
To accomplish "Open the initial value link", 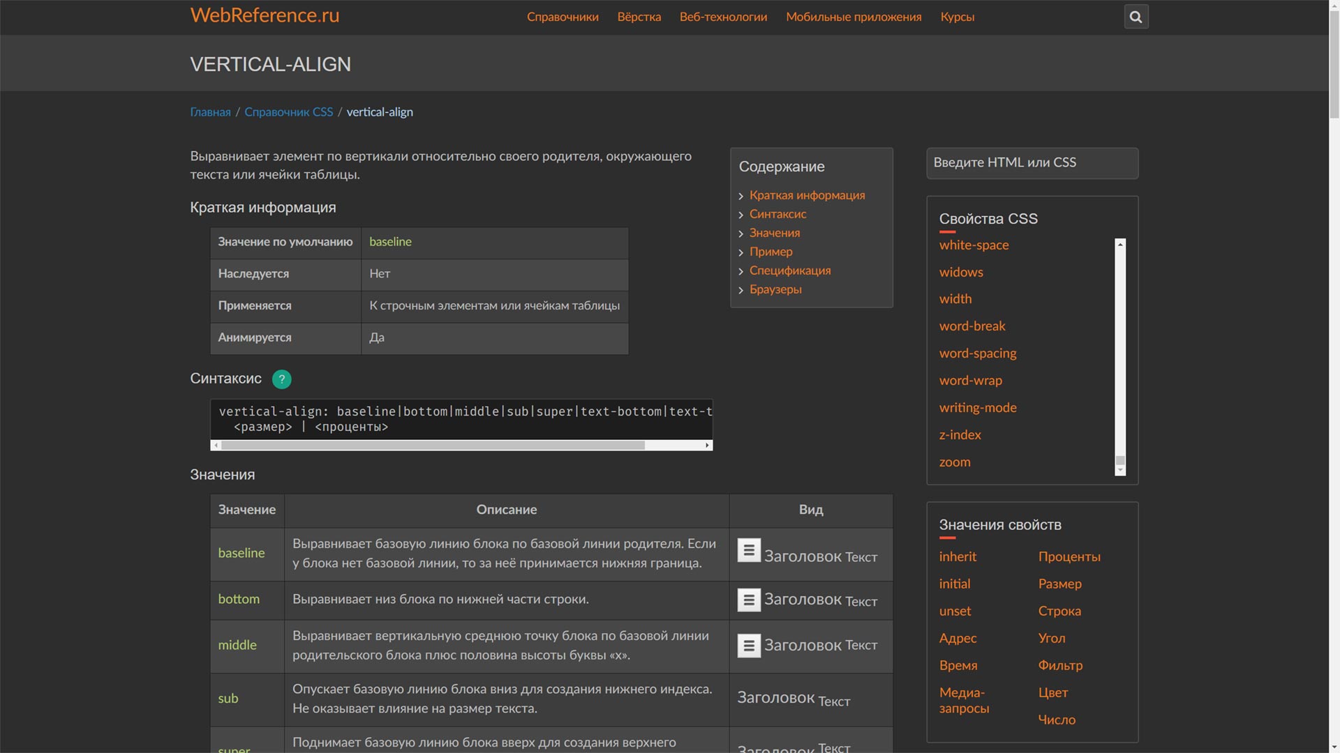I will pos(955,584).
